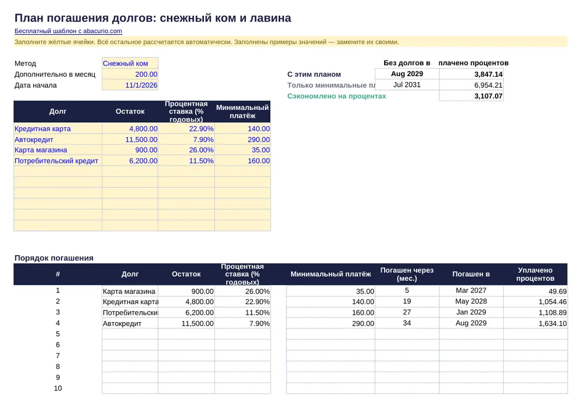Select 'Карта магазина' in the payoff order table

click(130, 291)
